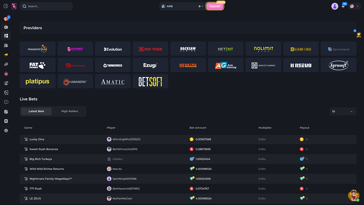Open Wild Wild Riches Returns game

click(46, 169)
